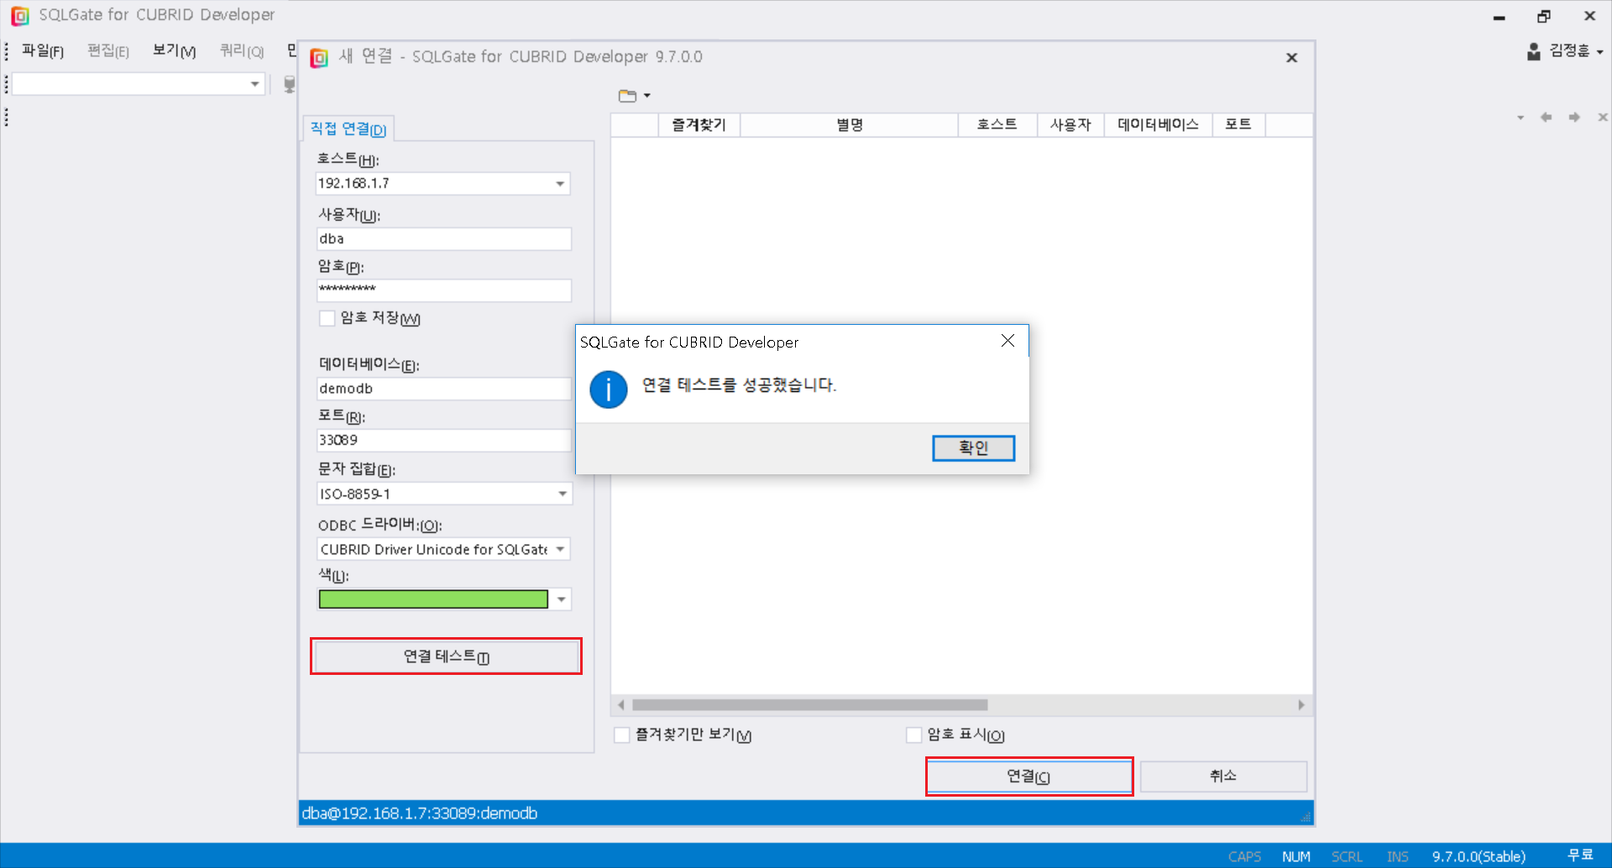Close the connection test success message box
1612x868 pixels.
click(1007, 341)
